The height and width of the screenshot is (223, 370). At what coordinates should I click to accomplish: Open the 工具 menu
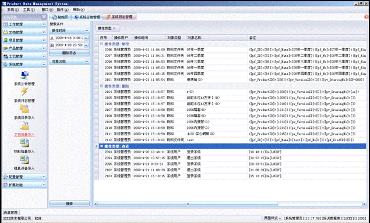point(29,10)
